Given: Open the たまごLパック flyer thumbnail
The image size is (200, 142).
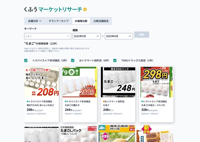Looking at the screenshot, I should click(79, 134).
